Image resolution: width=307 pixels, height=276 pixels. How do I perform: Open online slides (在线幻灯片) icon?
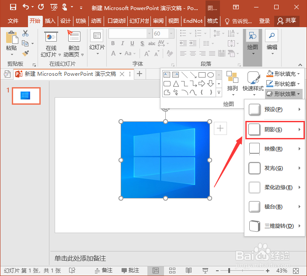pyautogui.click(x=51, y=37)
